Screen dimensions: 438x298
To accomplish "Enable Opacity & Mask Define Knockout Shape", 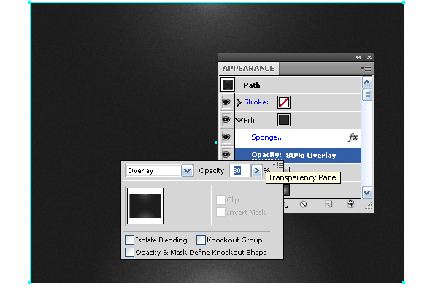I will click(x=129, y=252).
